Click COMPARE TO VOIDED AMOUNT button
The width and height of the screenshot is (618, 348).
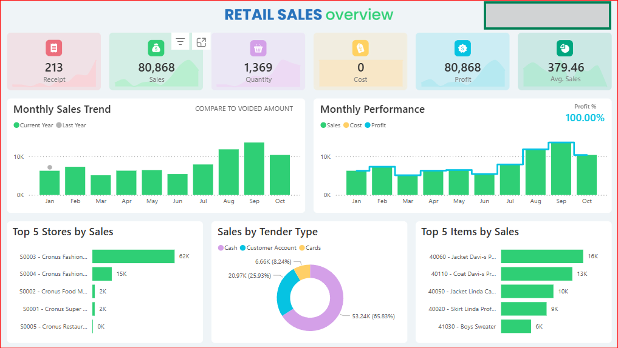tap(244, 109)
